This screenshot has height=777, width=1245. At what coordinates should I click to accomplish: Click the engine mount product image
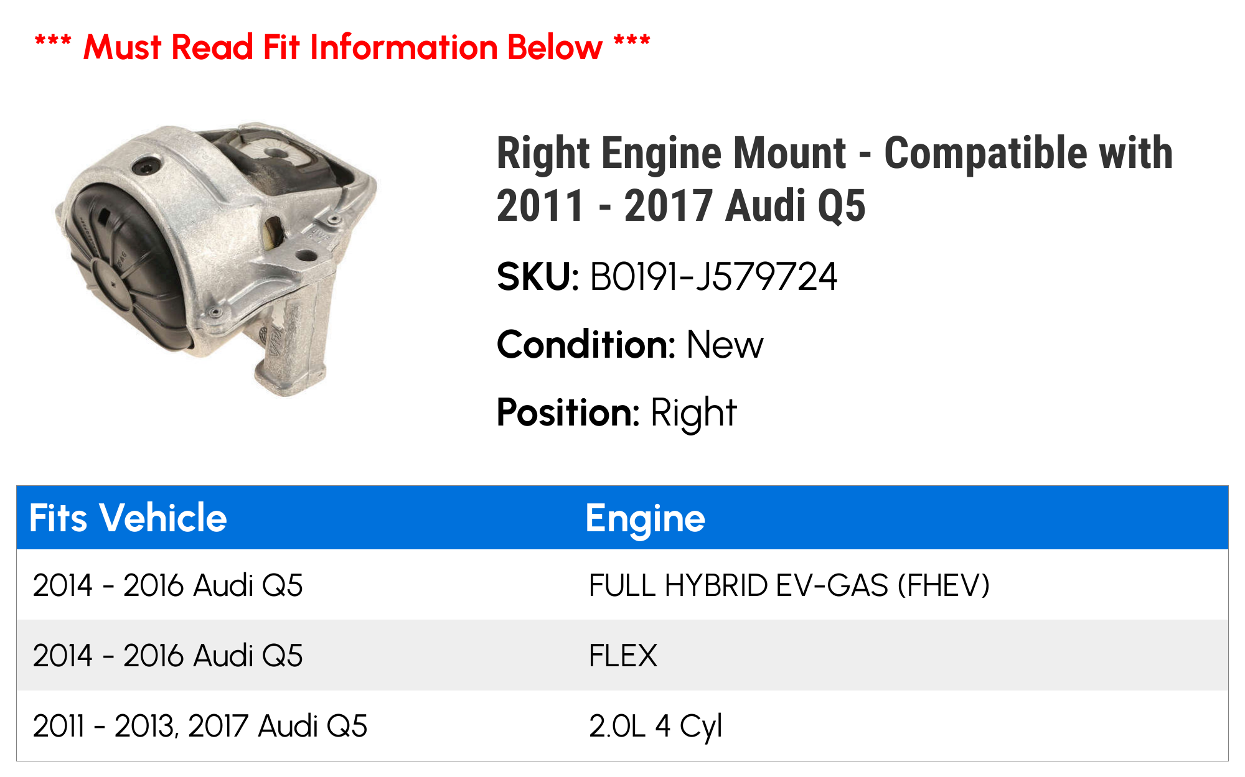[x=216, y=258]
